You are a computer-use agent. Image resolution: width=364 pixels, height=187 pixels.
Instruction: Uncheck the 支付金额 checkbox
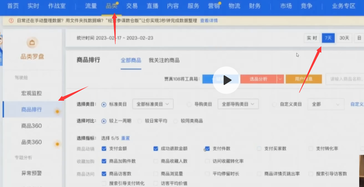[x=104, y=149]
